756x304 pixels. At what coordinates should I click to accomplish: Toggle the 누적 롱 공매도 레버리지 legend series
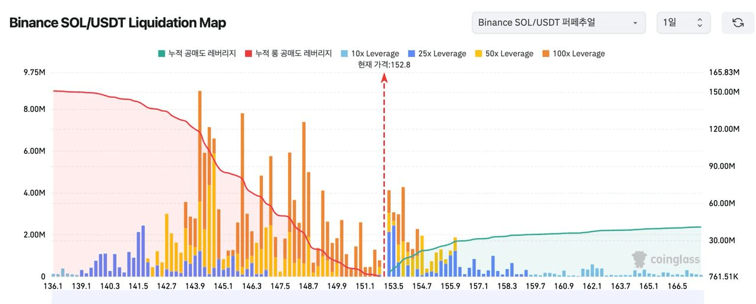tap(288, 54)
